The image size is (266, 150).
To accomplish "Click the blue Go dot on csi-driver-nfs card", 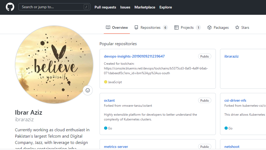I will click(x=226, y=128).
